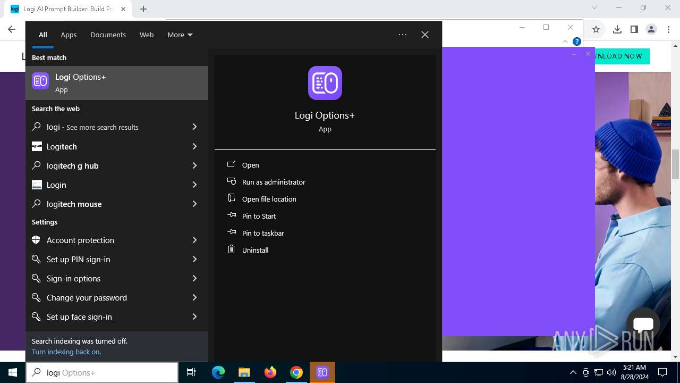Click the DOWNLOAD NOW button on the webpage
680x383 pixels.
coord(622,56)
